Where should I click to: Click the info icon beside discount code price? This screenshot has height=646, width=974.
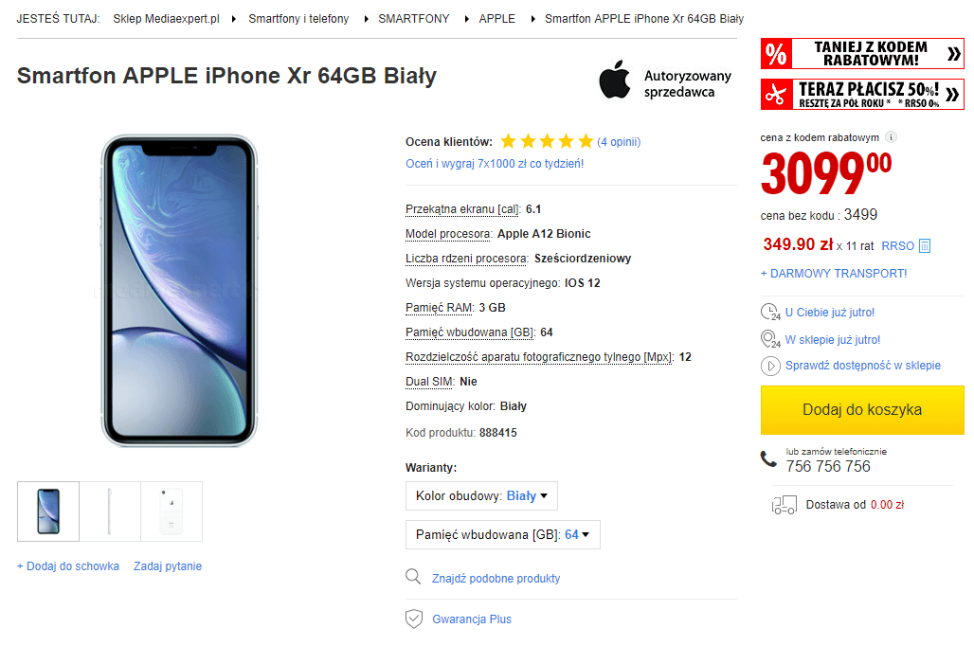point(892,137)
